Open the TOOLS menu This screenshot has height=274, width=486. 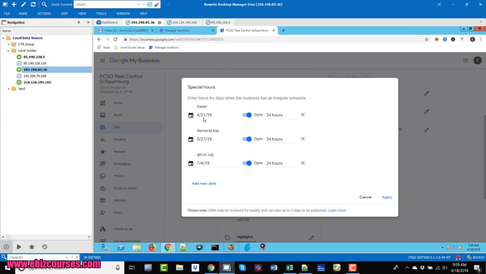[x=101, y=14]
